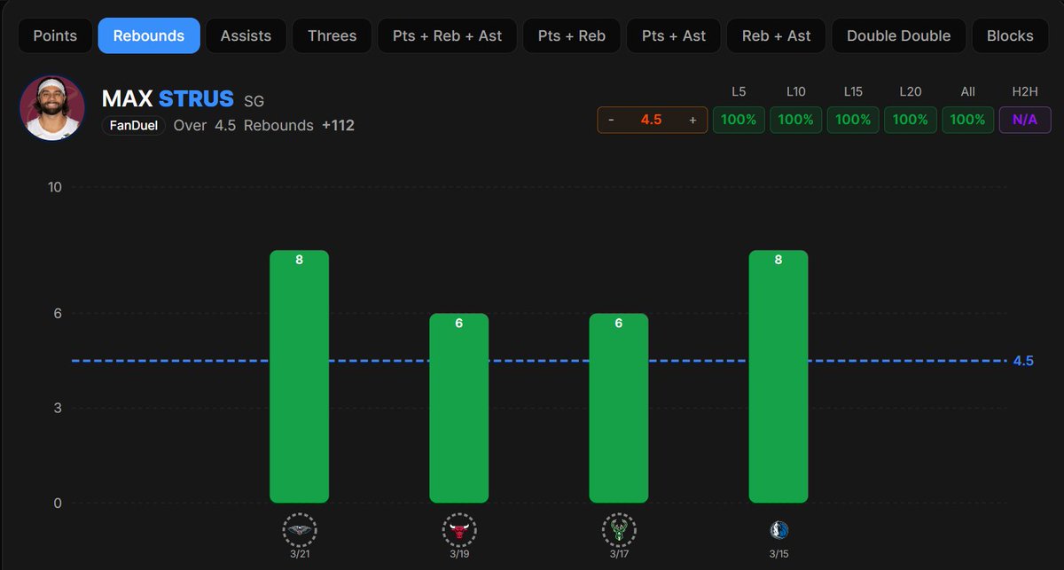Click the Bulls team logo under 3/19
Image resolution: width=1064 pixels, height=570 pixels.
(x=458, y=529)
